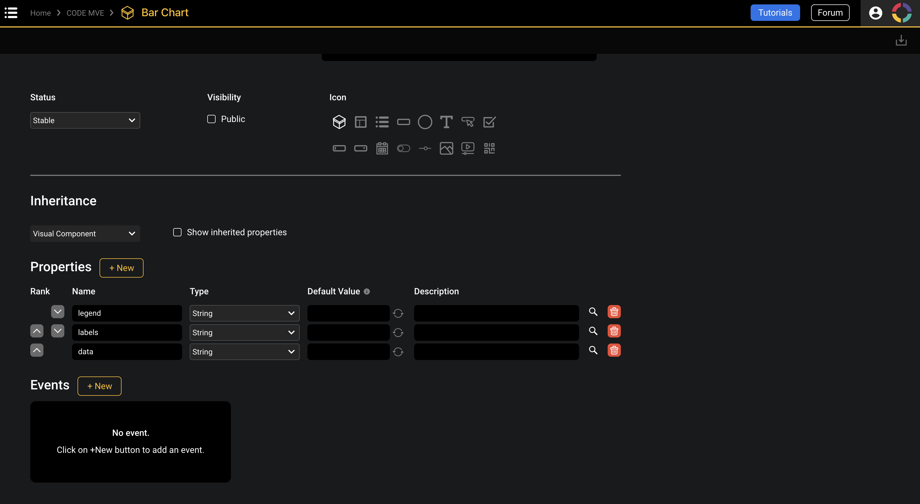
Task: Click the download icon at top right
Action: coord(901,40)
